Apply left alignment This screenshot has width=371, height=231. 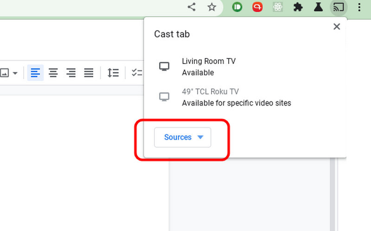click(x=35, y=73)
